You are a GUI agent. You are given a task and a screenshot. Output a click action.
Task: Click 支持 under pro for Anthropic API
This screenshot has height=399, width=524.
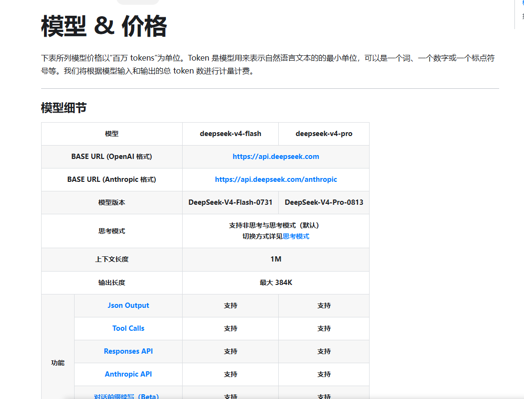[x=324, y=374]
